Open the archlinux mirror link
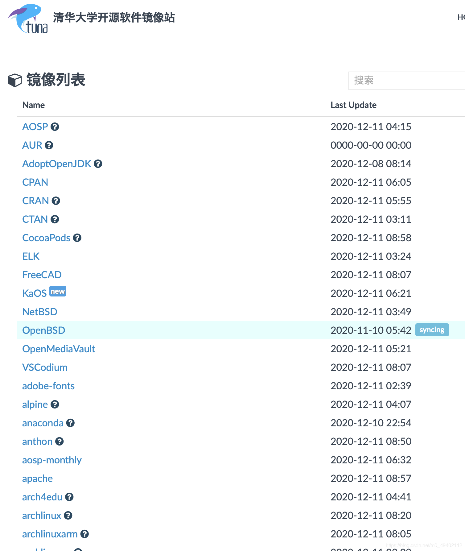The image size is (465, 551). (42, 516)
